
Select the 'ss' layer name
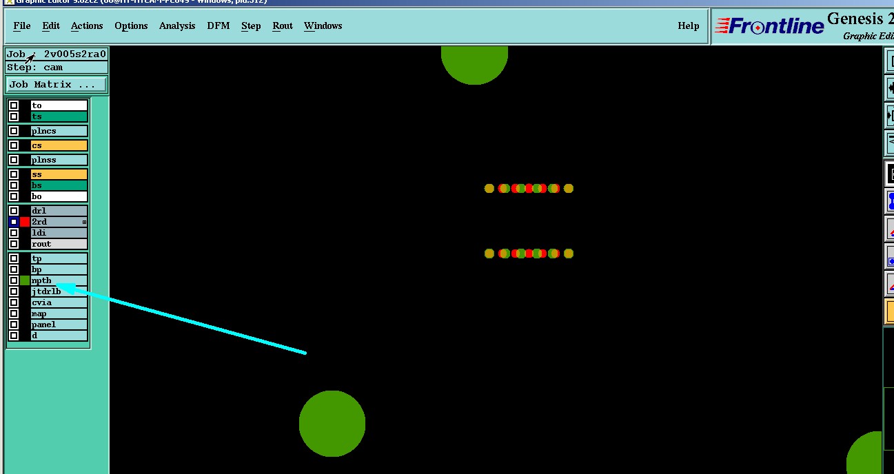(59, 174)
